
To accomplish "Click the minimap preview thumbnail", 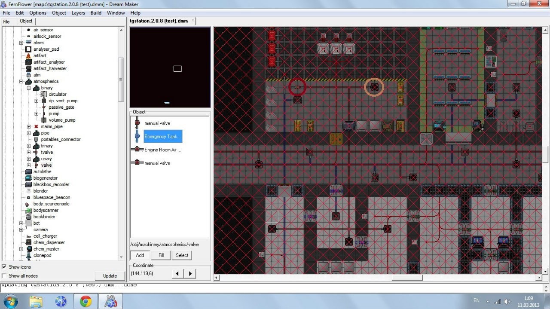I will (170, 67).
